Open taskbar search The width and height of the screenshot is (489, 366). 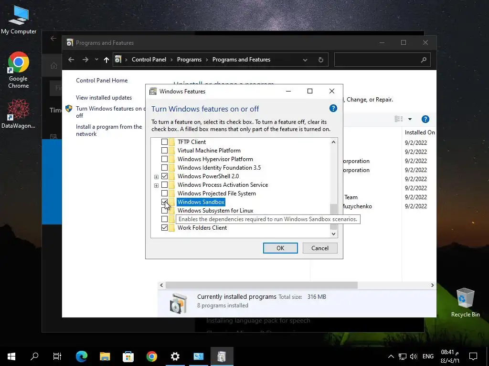(34, 356)
